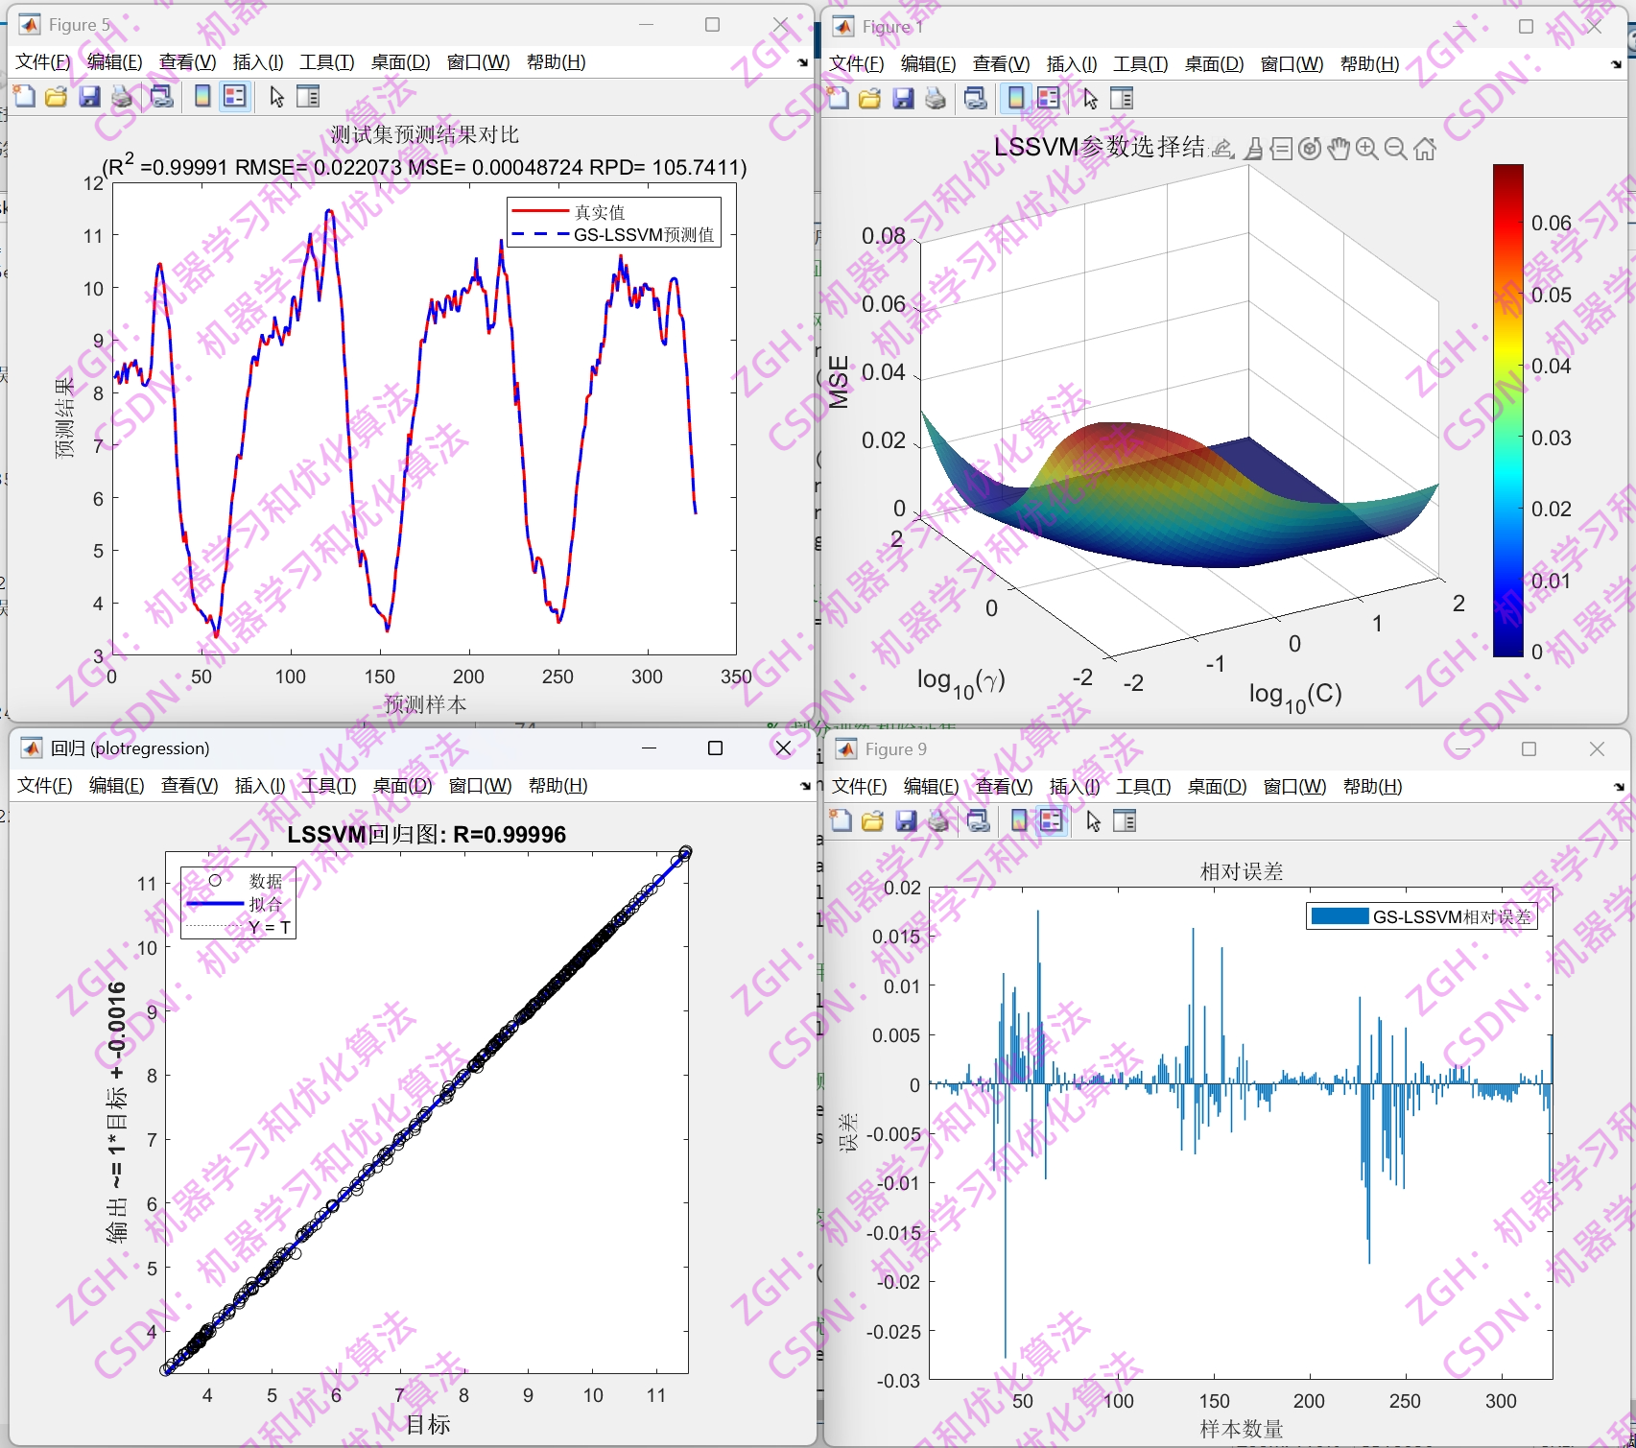Click the MSE colorbar in Figure 1

click(x=1508, y=411)
